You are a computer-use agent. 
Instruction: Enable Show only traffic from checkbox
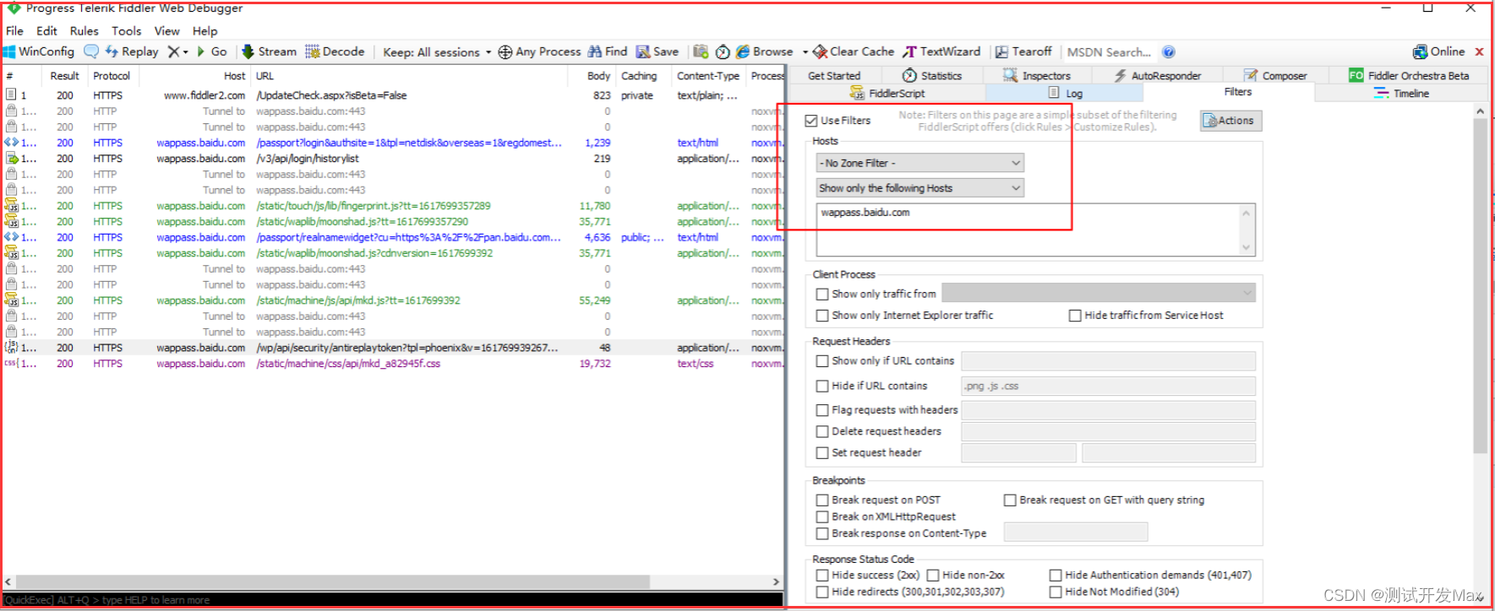822,295
